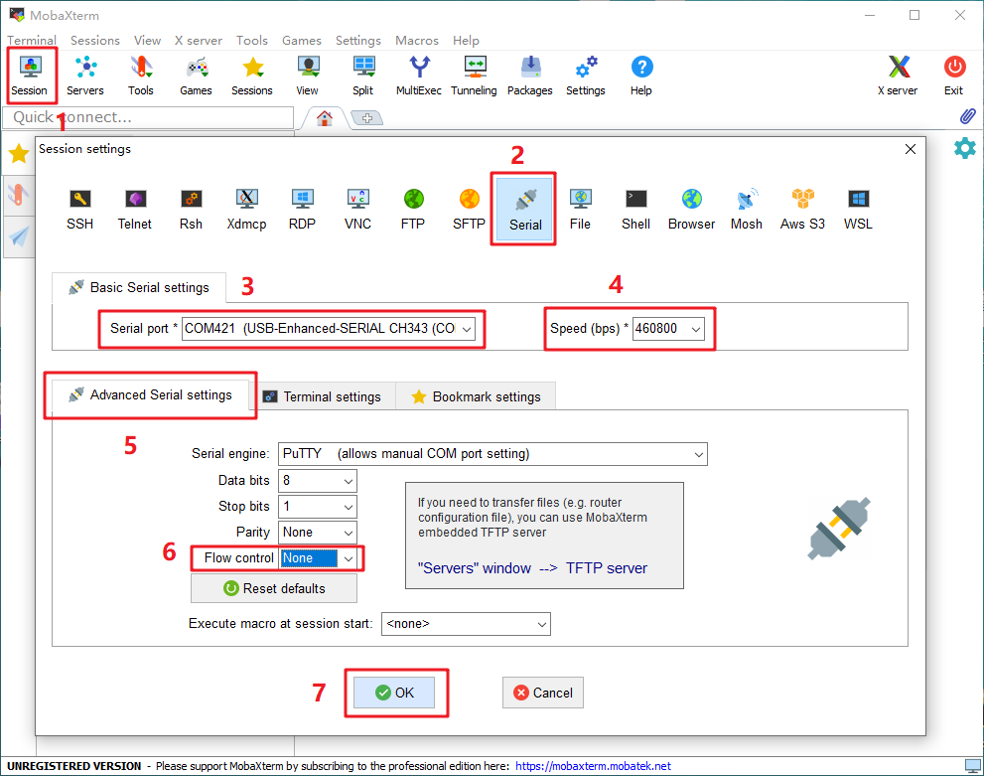This screenshot has height=776, width=984.
Task: Pick the SFTP session type
Action: (469, 208)
